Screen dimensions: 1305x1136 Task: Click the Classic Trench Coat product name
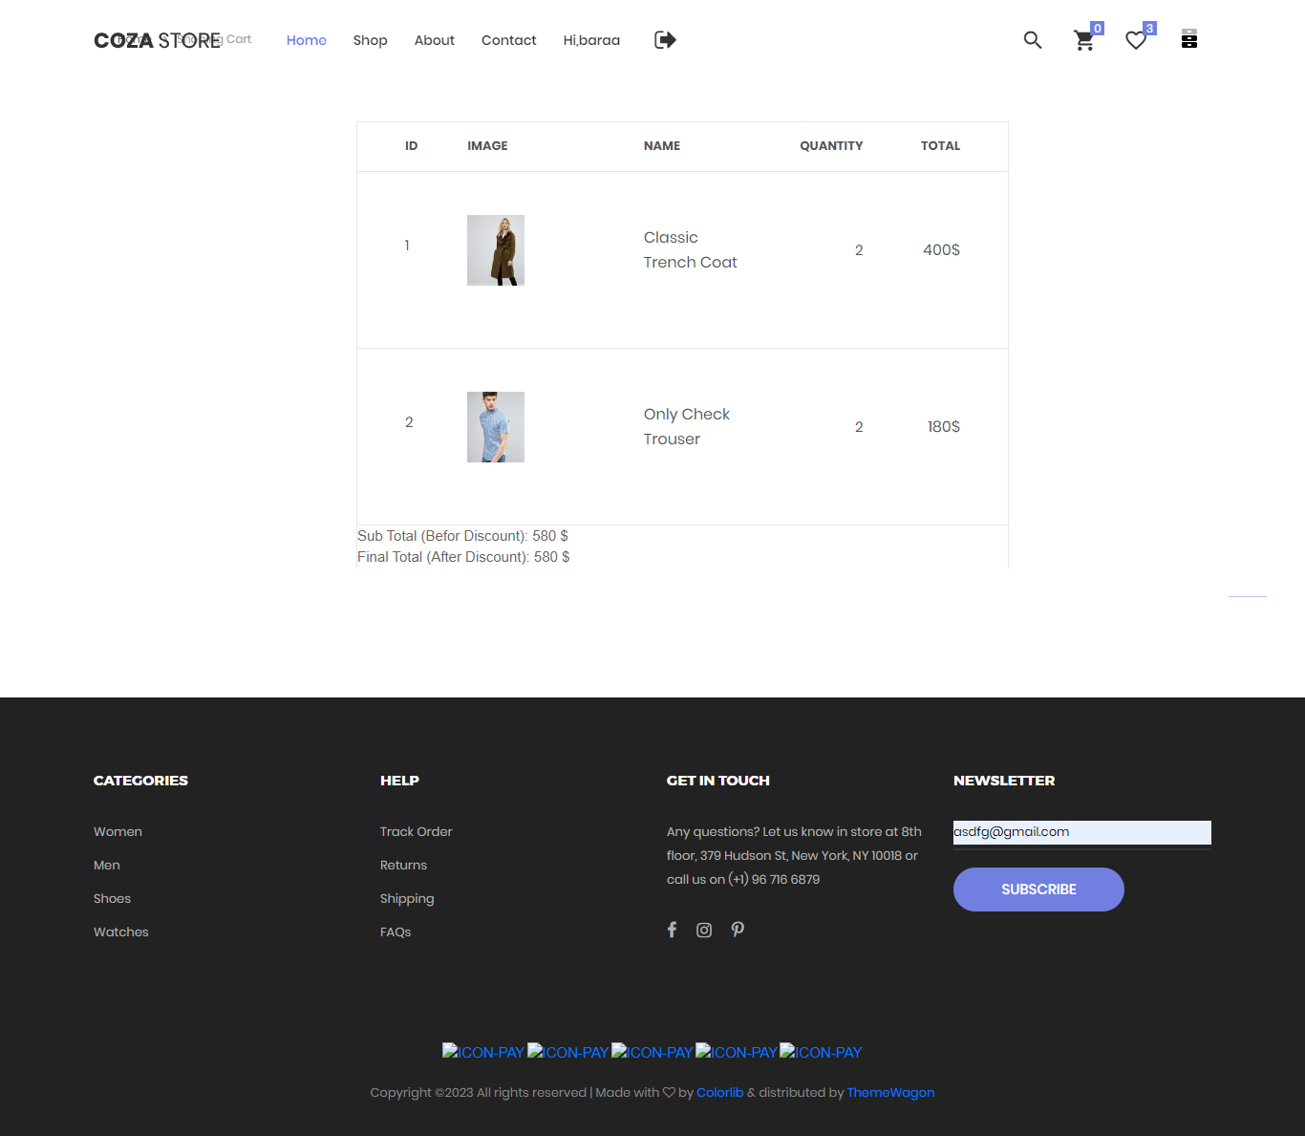point(691,250)
